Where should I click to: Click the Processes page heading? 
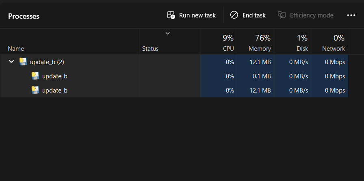coord(24,16)
